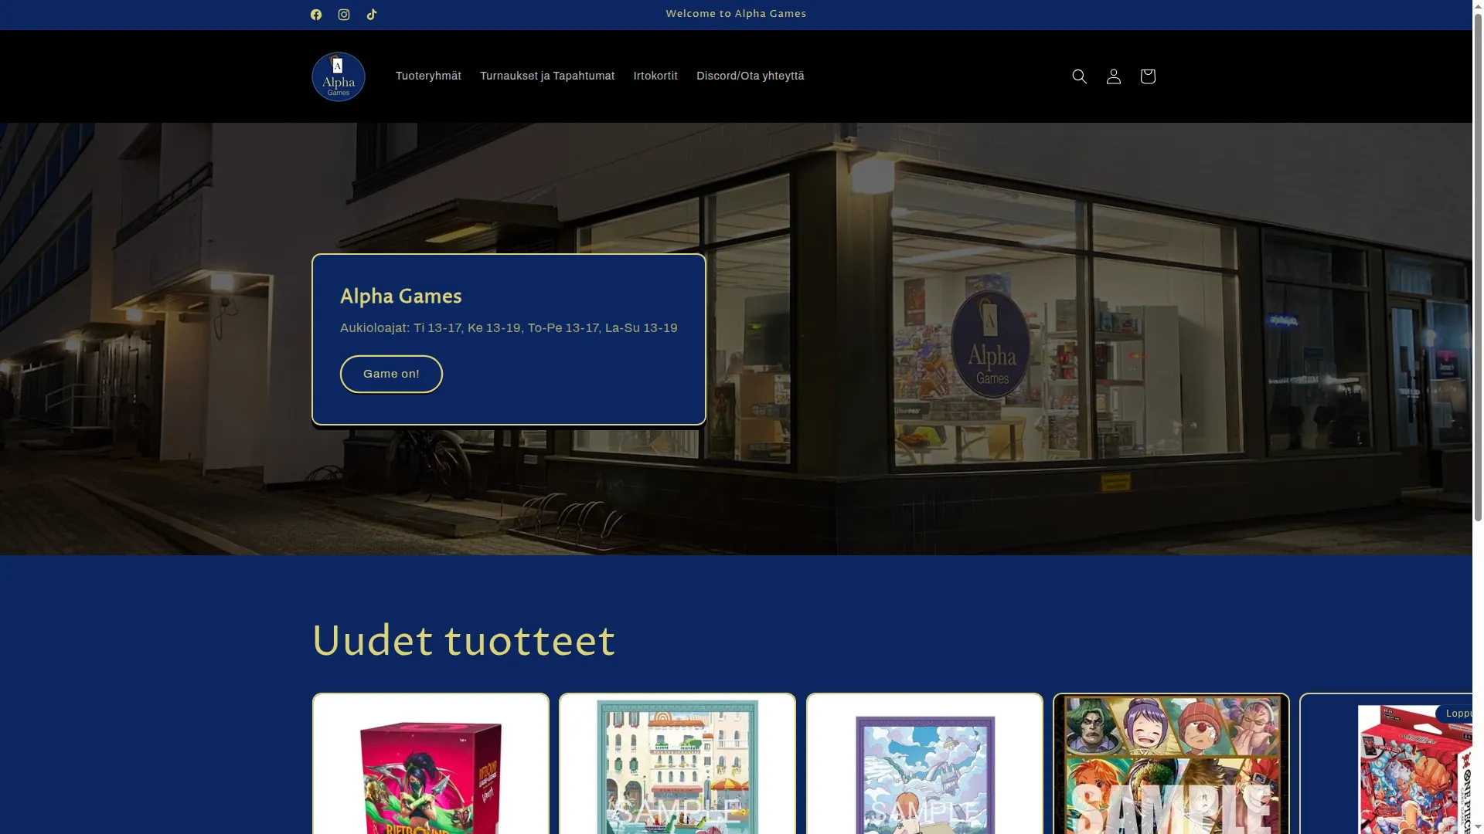Go to Turnaukset ja Tapahtumat
This screenshot has width=1484, height=834.
click(x=547, y=76)
